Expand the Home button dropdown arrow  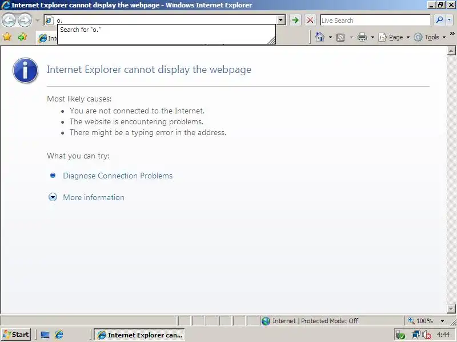(330, 37)
